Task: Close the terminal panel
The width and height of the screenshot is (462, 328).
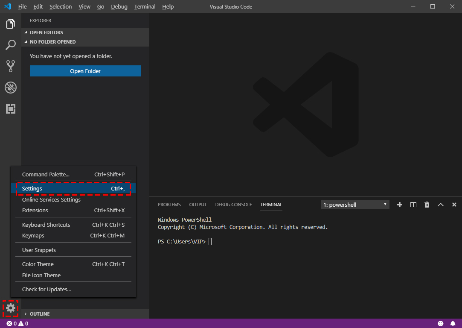Action: pyautogui.click(x=454, y=205)
